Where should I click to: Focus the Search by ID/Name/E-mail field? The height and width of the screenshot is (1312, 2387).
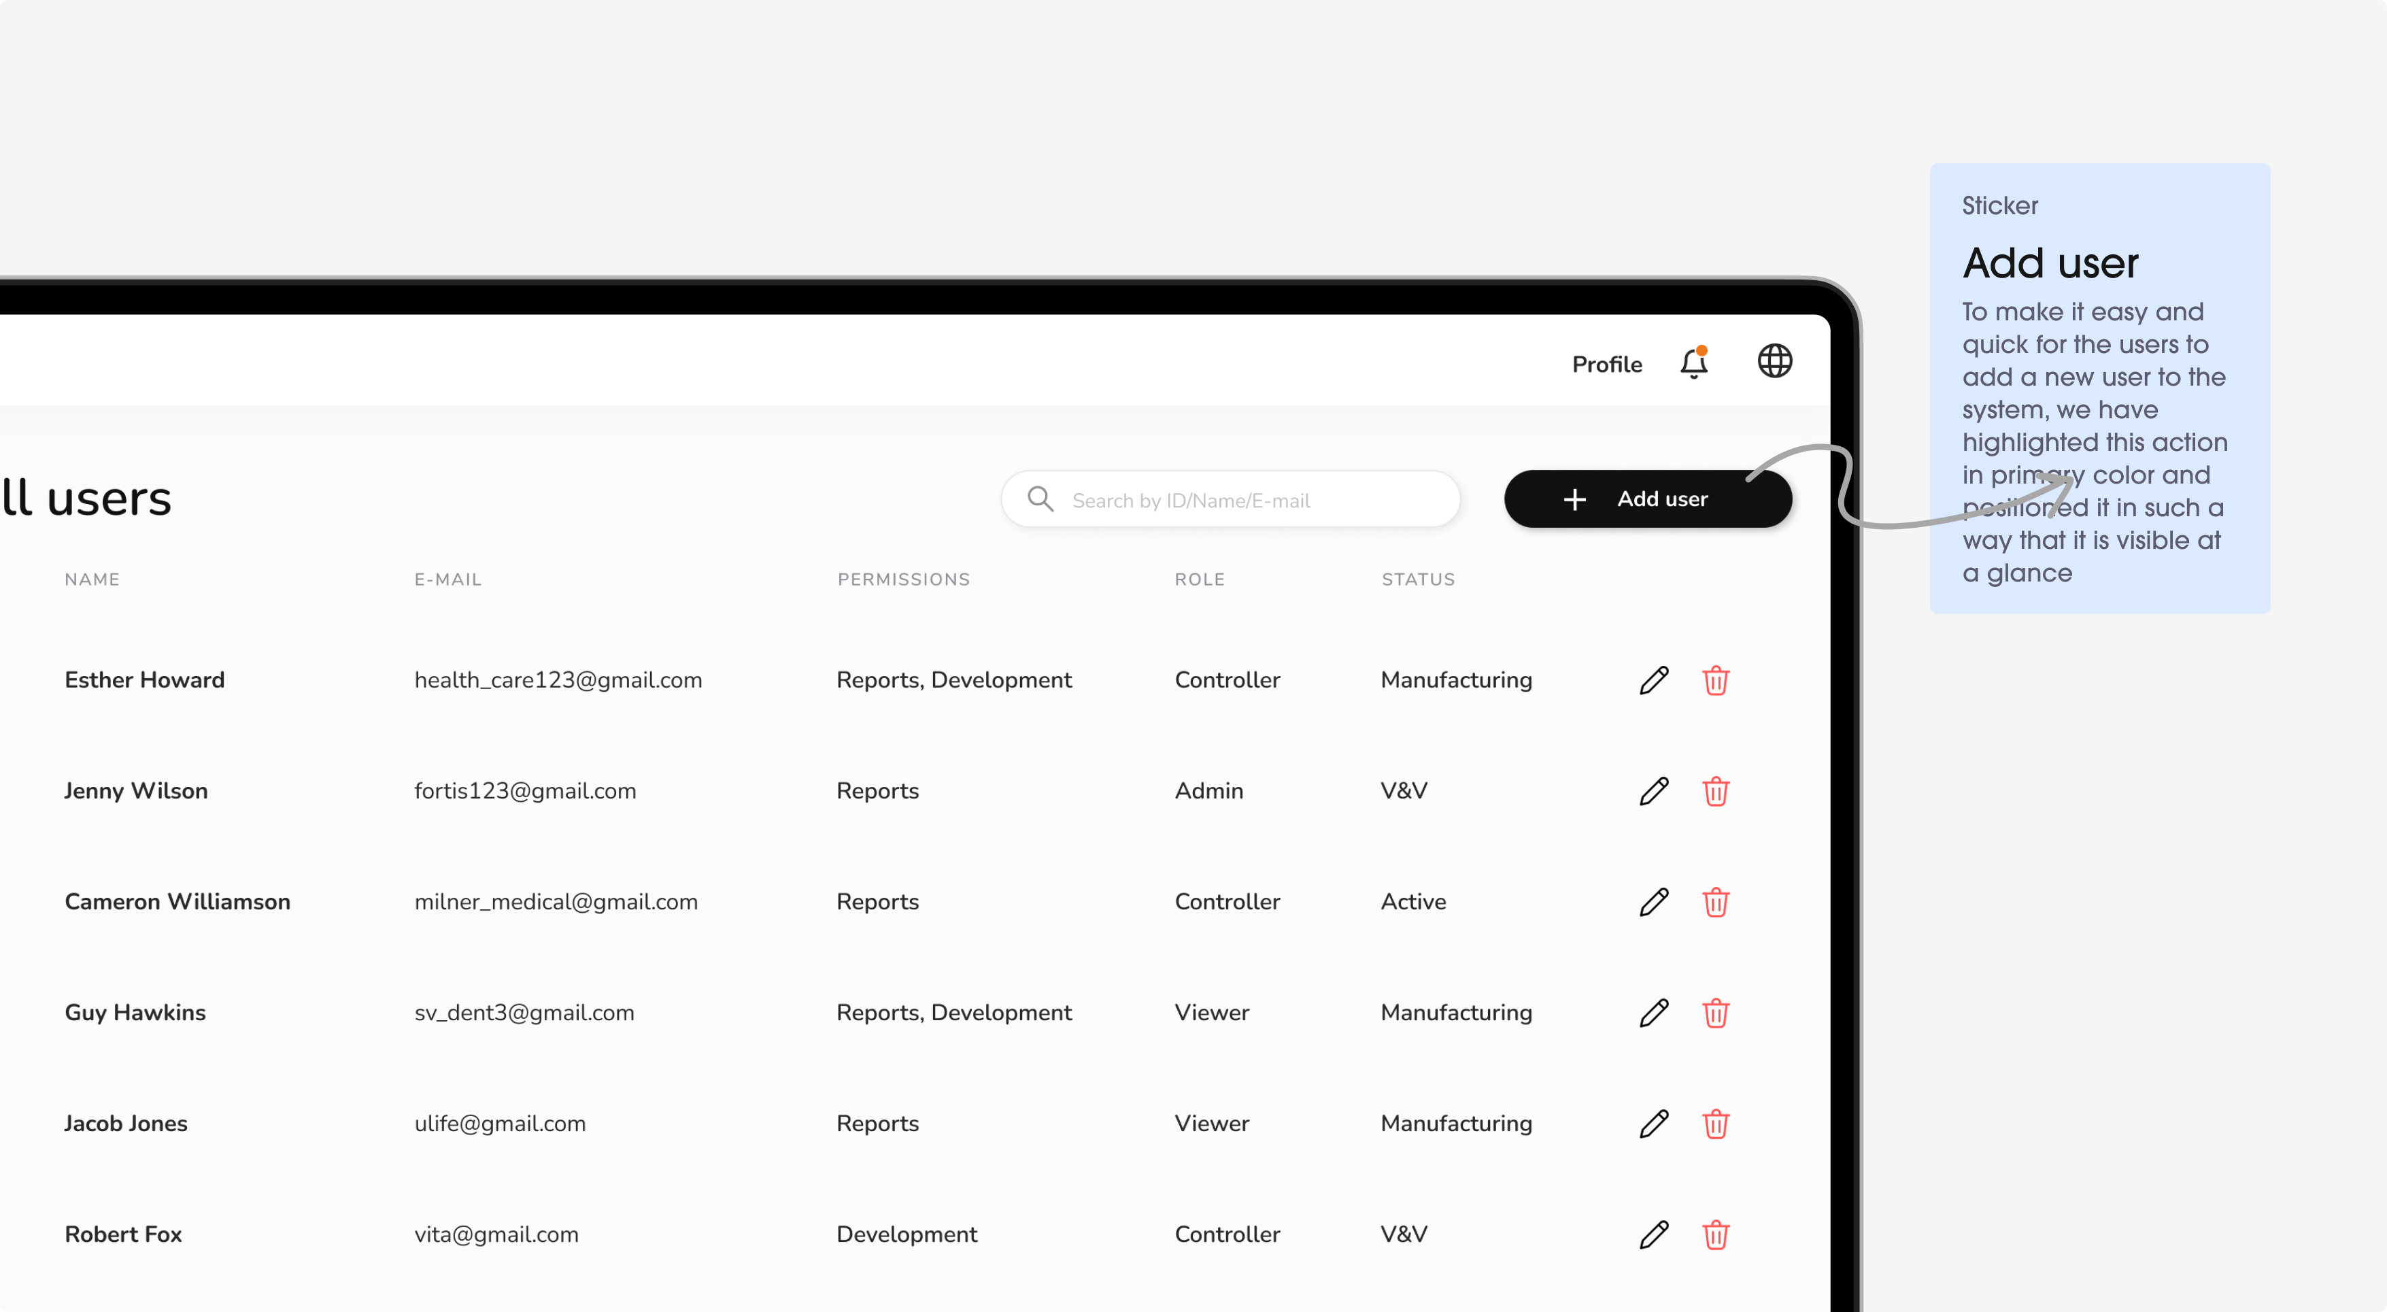[1231, 499]
